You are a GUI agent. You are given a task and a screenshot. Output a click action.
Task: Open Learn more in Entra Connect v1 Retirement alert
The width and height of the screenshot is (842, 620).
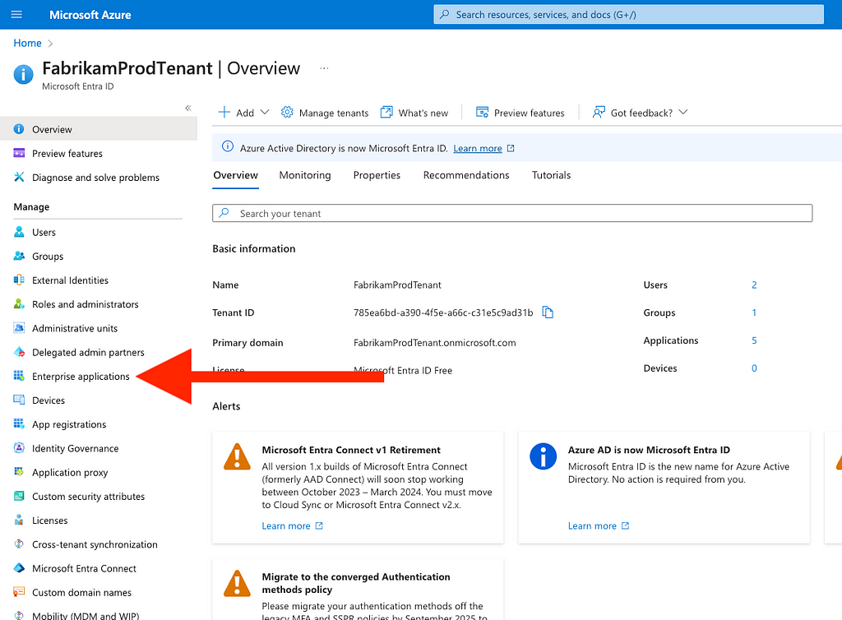click(286, 525)
